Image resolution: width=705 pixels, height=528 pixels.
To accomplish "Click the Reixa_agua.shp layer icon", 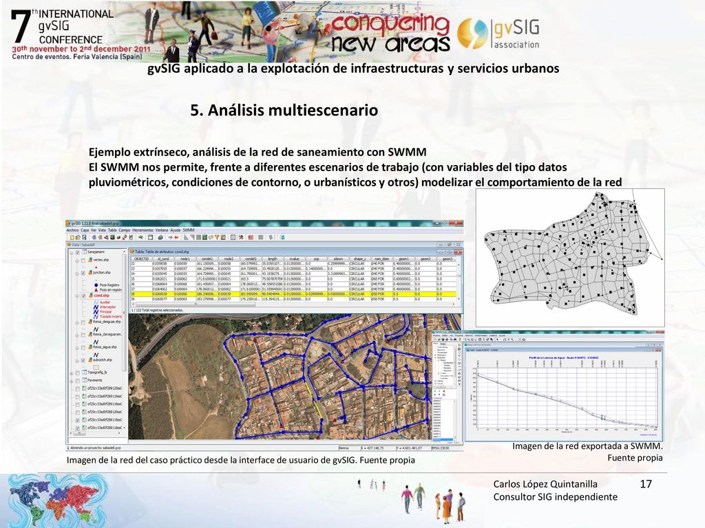I will [90, 346].
